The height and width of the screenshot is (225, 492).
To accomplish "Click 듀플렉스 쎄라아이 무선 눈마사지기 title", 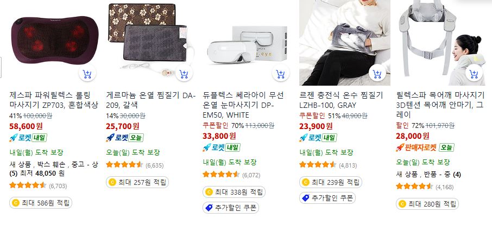I will 243,105.
